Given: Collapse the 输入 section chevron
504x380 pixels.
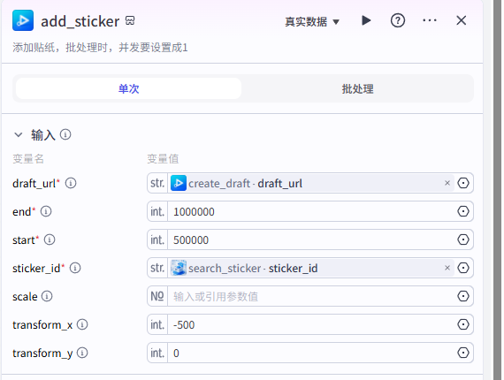Looking at the screenshot, I should tap(19, 134).
